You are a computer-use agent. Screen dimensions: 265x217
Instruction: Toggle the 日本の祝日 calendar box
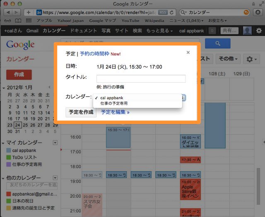coord(8,201)
